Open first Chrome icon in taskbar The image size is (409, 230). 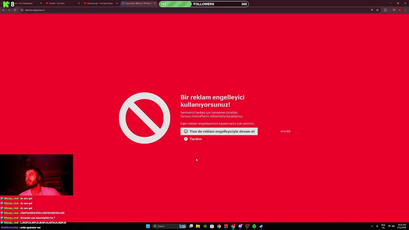(219, 226)
